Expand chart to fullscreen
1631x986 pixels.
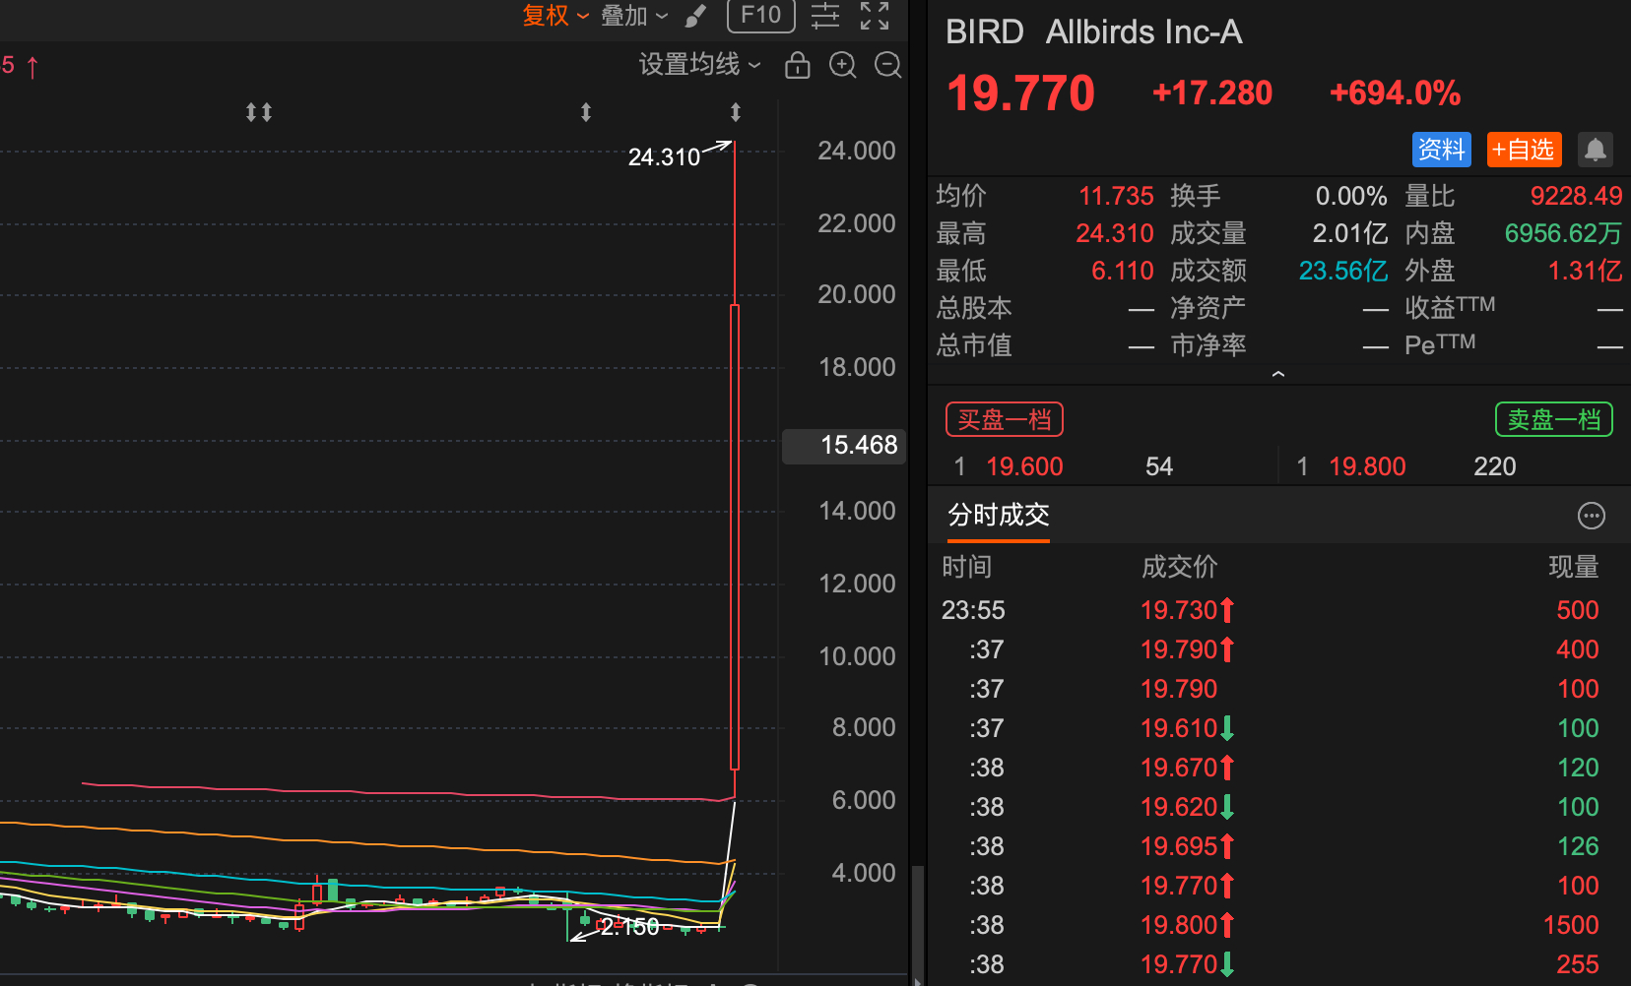(875, 16)
